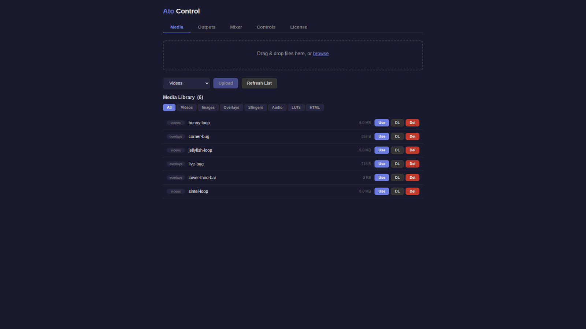This screenshot has width=586, height=329.
Task: Filter library by Videos
Action: coord(186,107)
